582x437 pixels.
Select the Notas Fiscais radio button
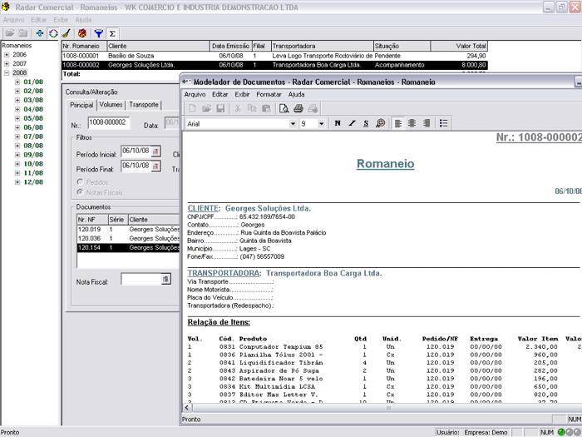80,192
